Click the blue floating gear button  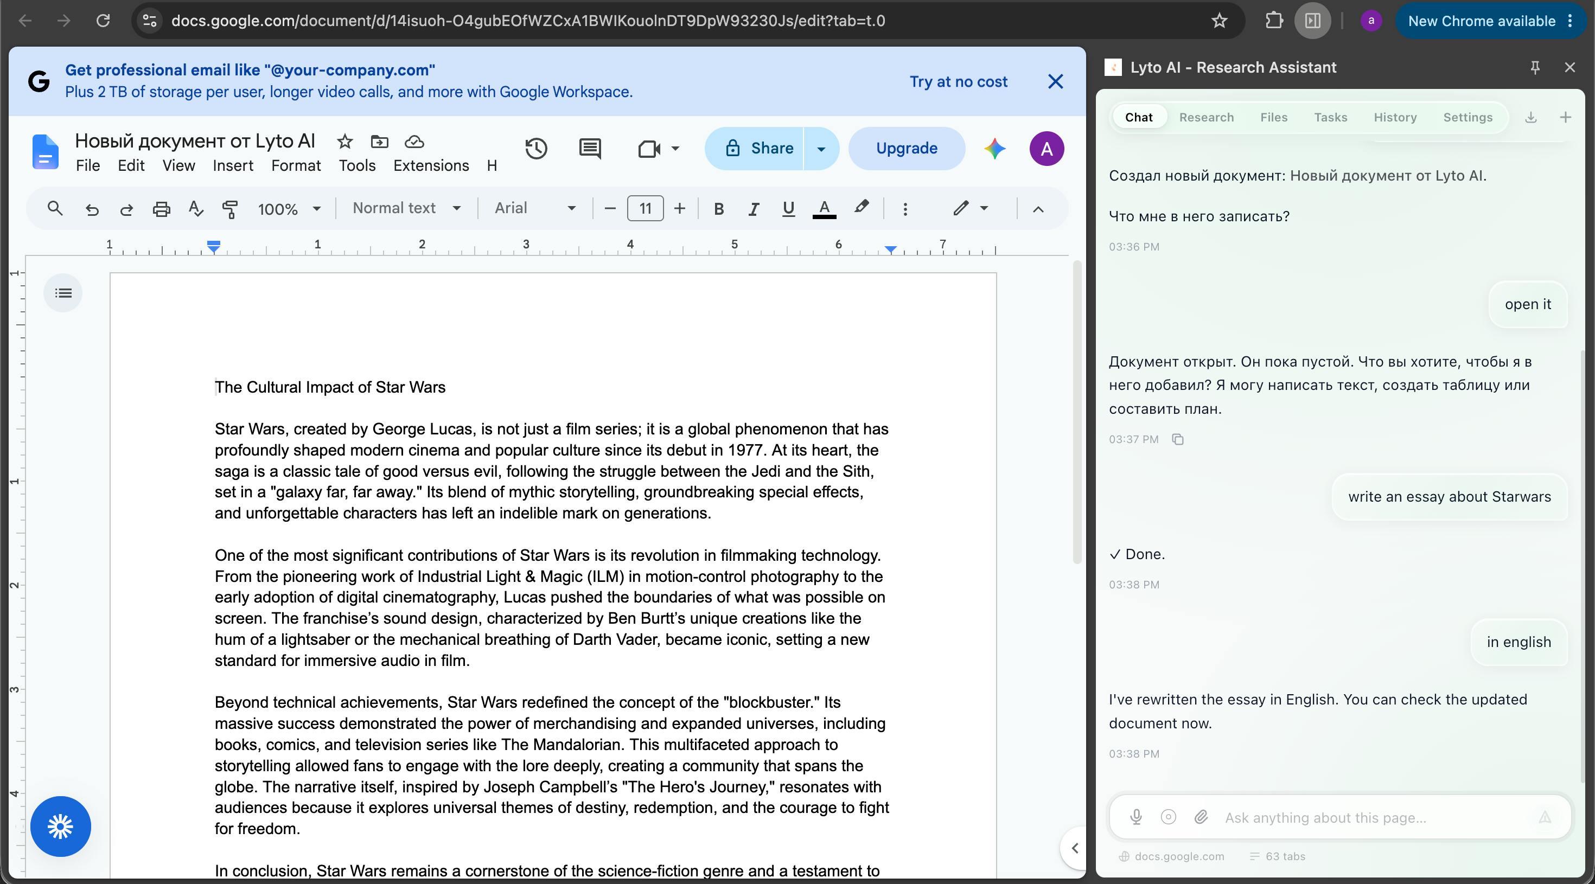(x=61, y=827)
